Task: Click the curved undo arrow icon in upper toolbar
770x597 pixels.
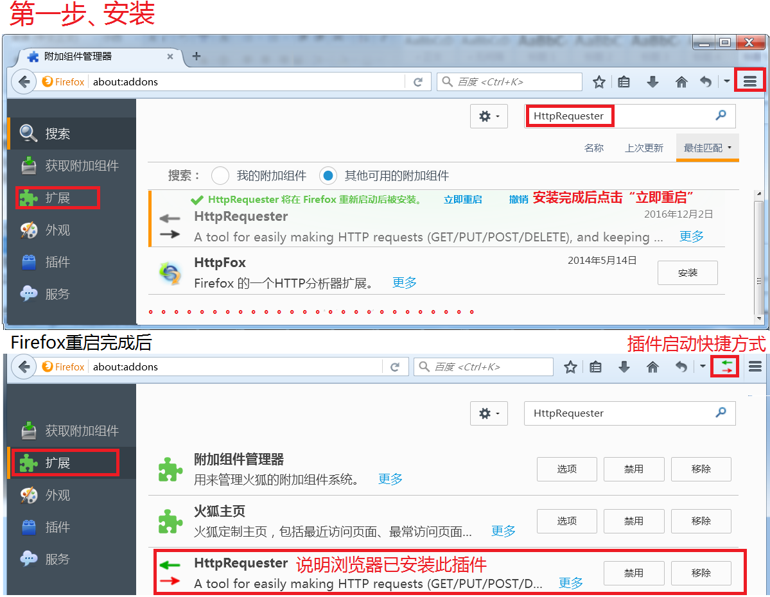Action: 706,82
